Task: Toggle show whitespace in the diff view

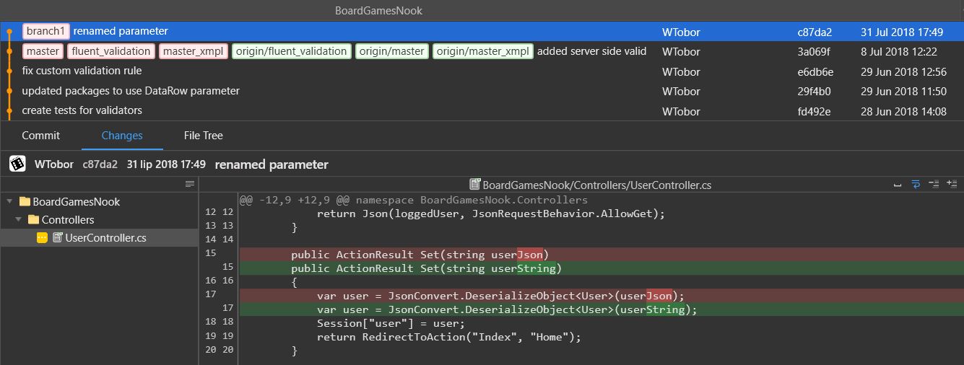Action: 898,185
